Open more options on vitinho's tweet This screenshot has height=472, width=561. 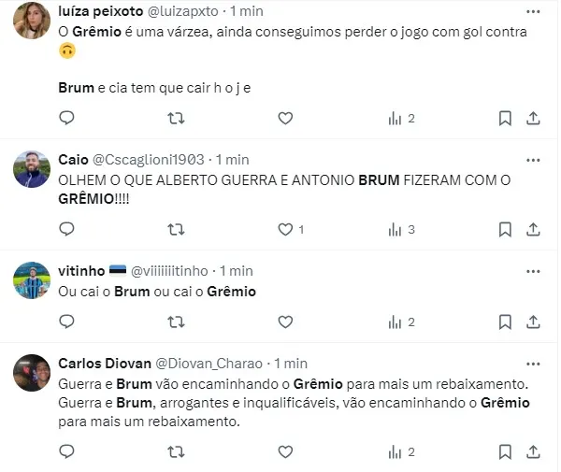(532, 271)
